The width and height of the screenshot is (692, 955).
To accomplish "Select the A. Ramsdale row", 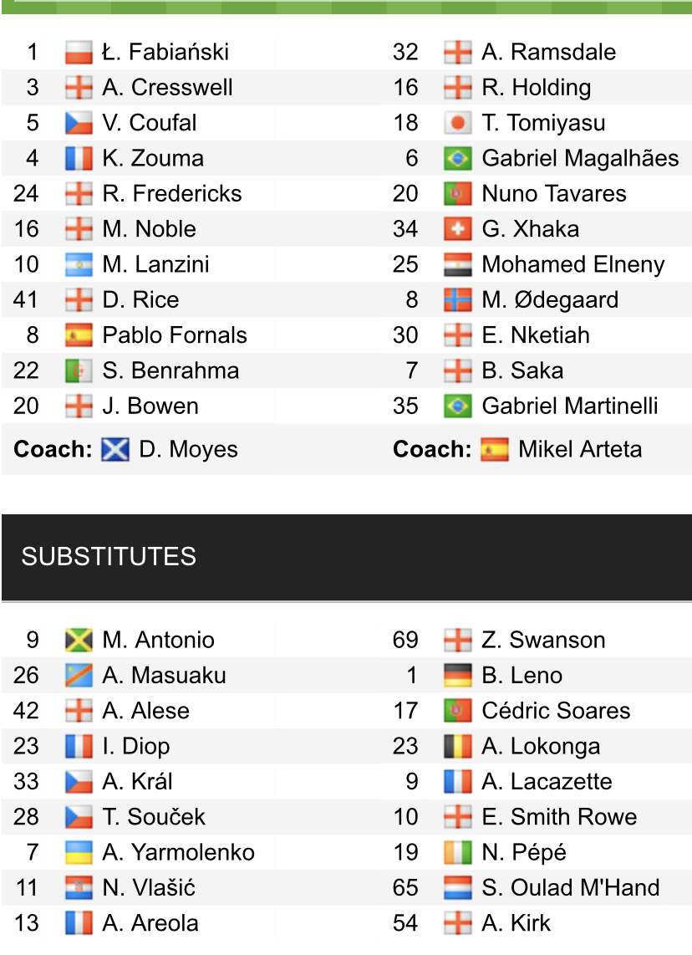I will point(537,53).
